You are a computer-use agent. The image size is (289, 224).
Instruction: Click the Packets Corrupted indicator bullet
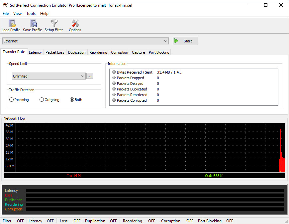coord(114,100)
